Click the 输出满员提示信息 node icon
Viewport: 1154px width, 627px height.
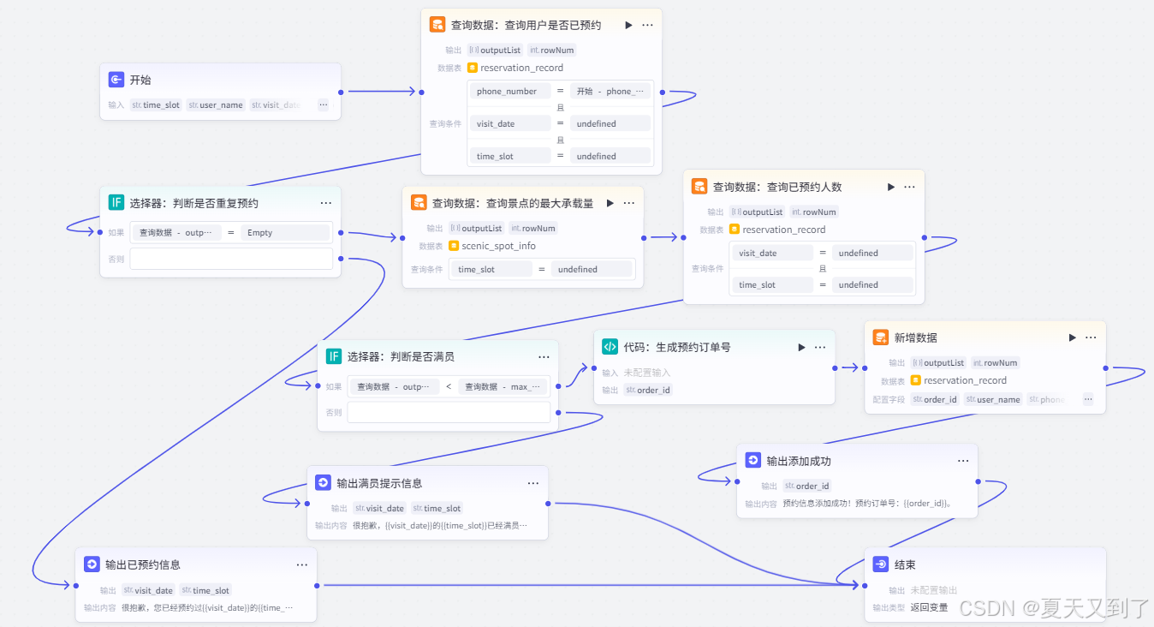click(x=323, y=482)
